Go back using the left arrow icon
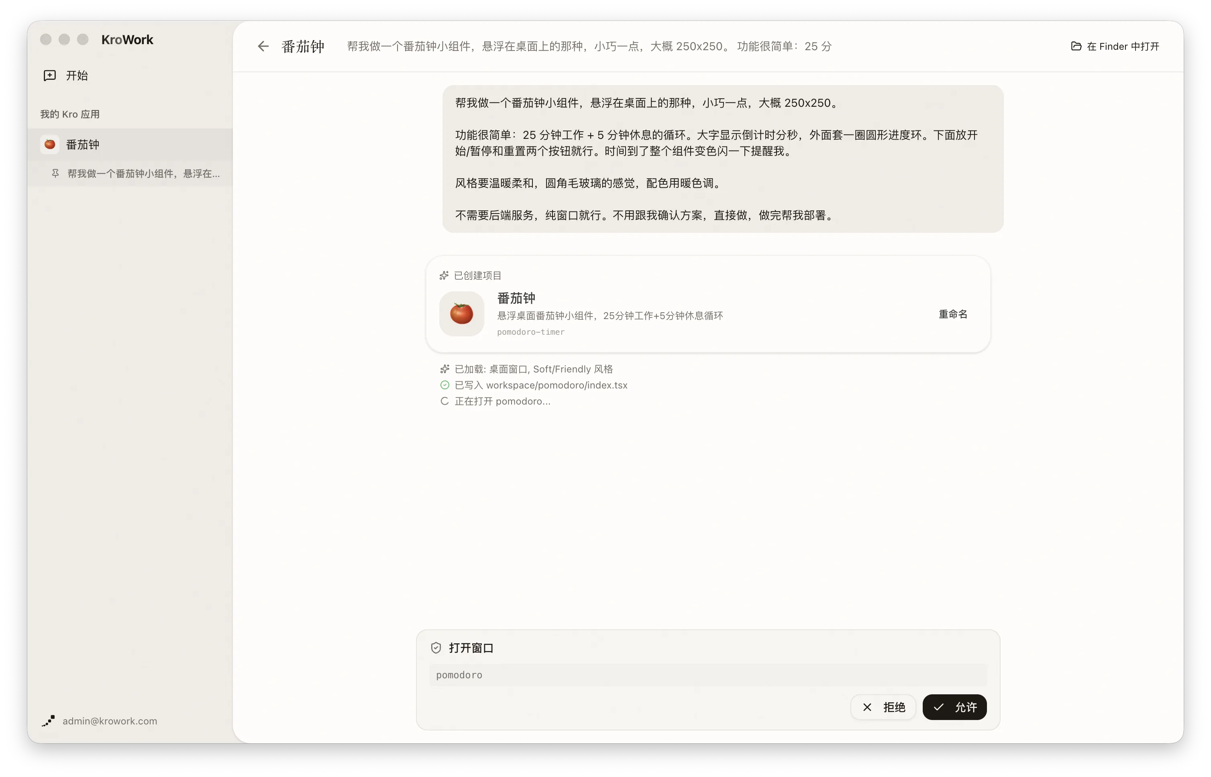 click(x=263, y=47)
